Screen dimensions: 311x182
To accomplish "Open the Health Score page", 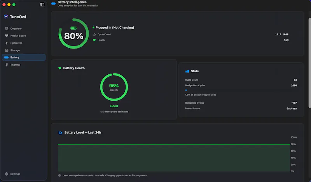I will (x=24, y=36).
